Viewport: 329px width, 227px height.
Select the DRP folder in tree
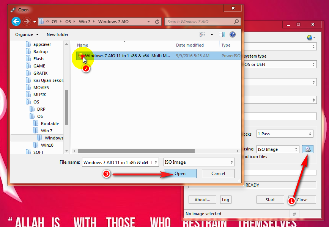(x=41, y=109)
